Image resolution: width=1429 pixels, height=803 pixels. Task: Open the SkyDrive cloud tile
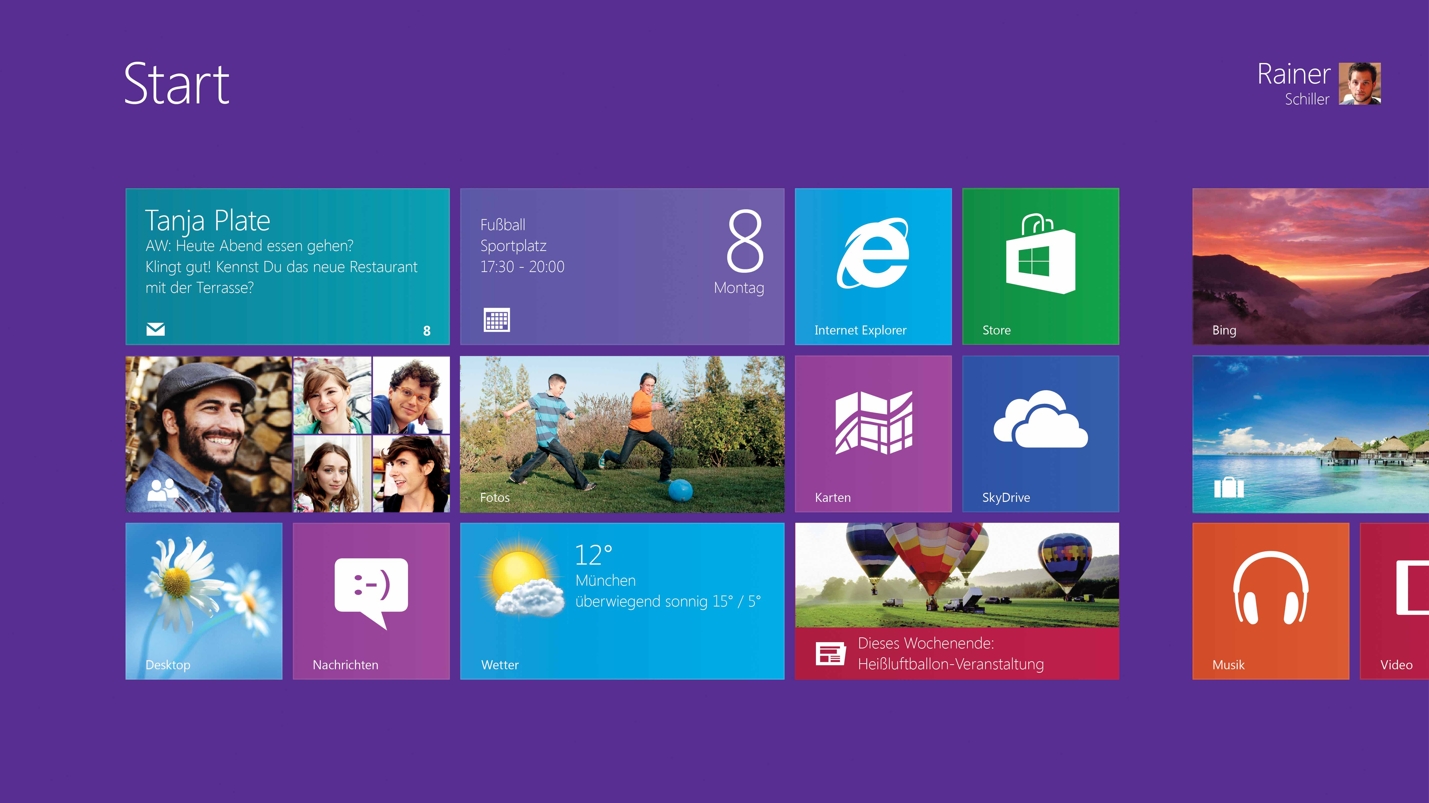click(x=1040, y=434)
